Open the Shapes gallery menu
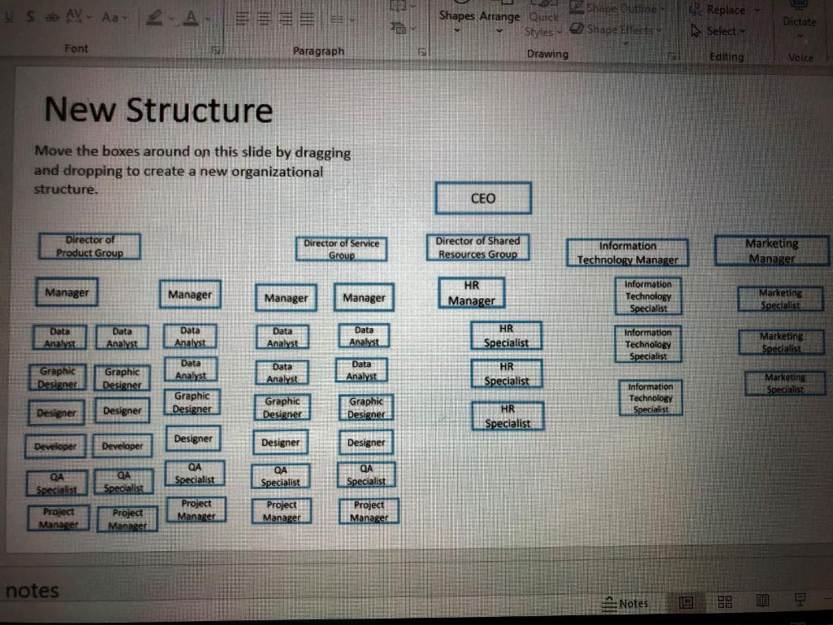 pyautogui.click(x=456, y=18)
